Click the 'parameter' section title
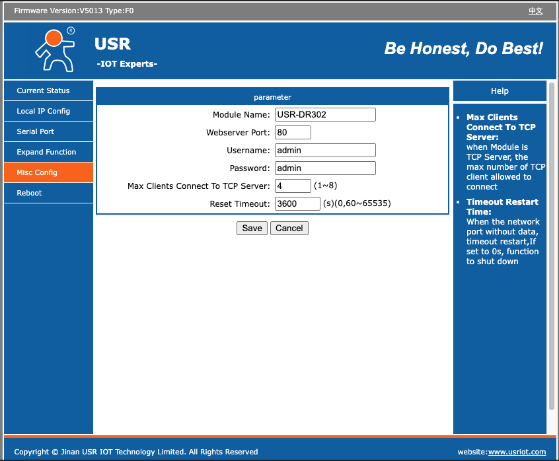Screen dimensions: 559x461 click(x=272, y=97)
